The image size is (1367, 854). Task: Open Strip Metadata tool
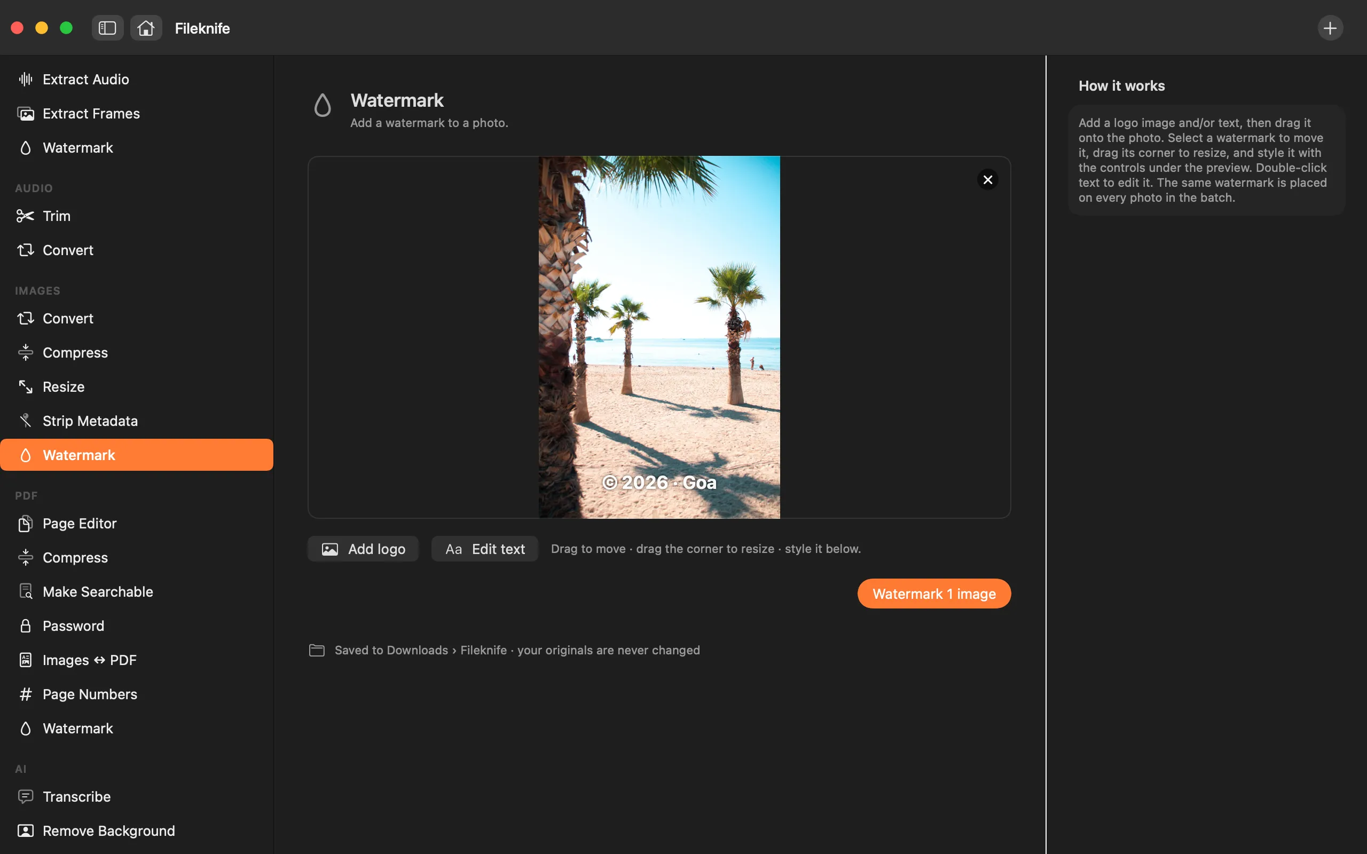[137, 421]
